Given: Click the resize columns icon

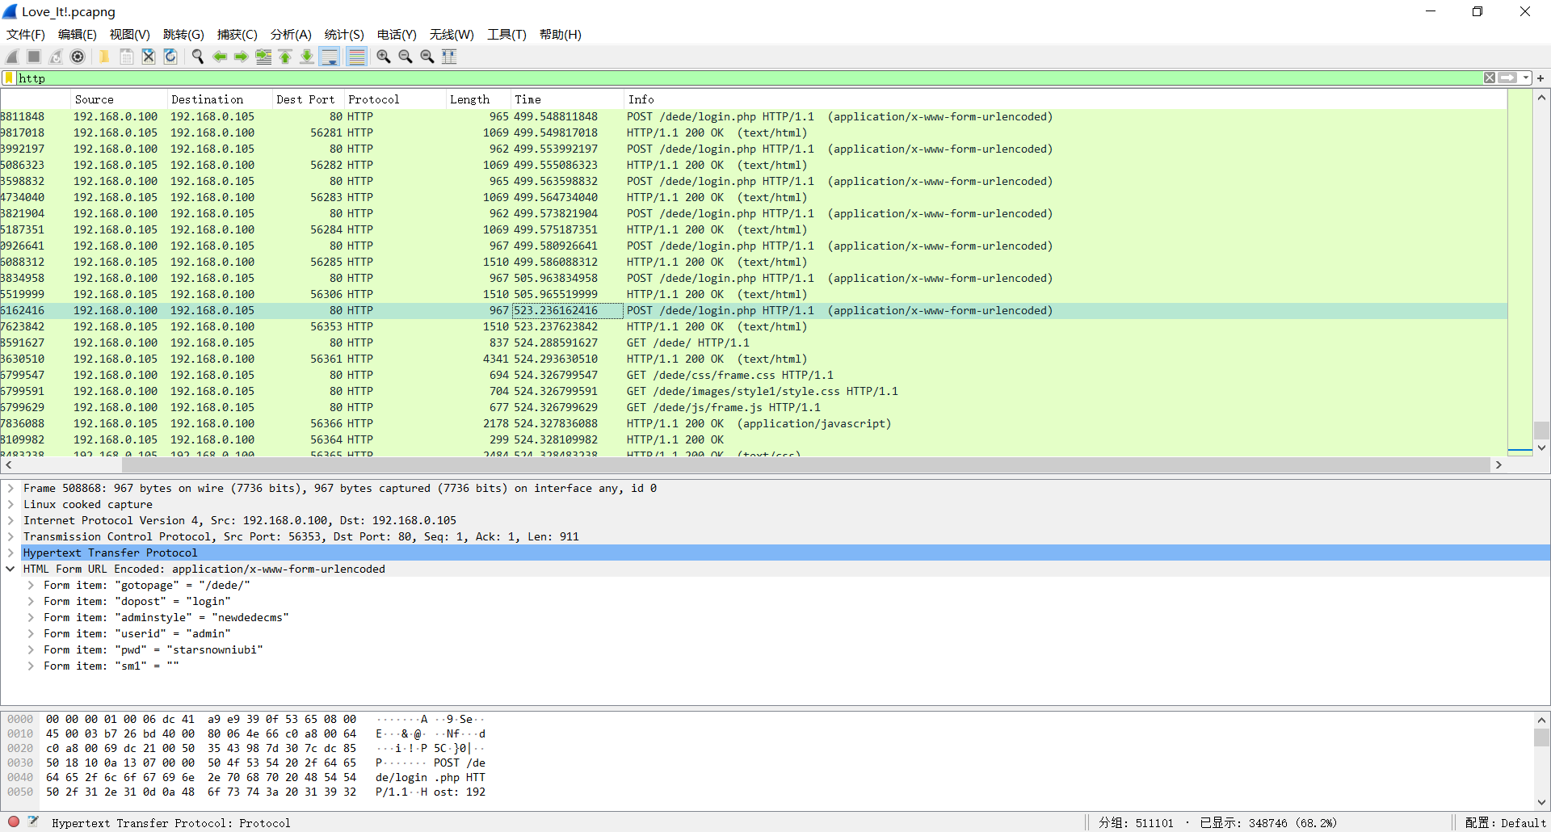Looking at the screenshot, I should tap(449, 57).
